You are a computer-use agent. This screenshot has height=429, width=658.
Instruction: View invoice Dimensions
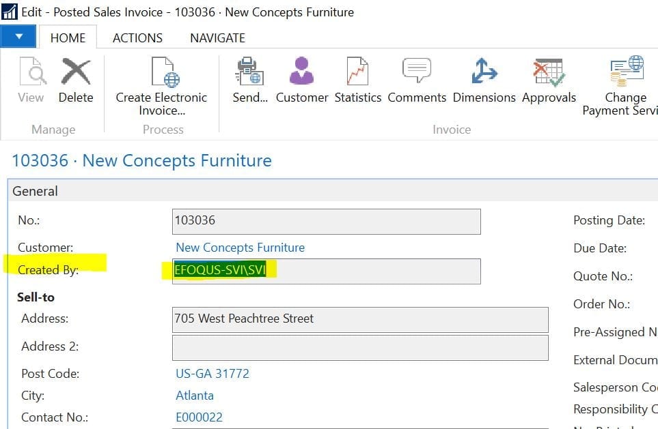click(x=484, y=80)
